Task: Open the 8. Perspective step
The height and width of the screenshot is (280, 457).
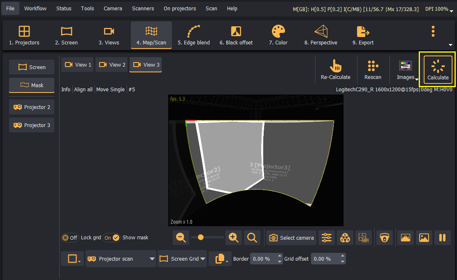Action: click(x=321, y=35)
